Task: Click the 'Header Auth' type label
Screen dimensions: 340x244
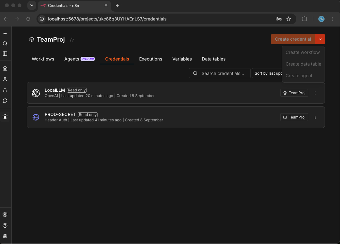Action: (56, 120)
